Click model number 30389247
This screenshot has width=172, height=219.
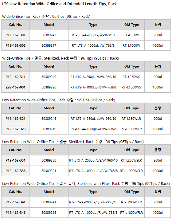click(49, 35)
